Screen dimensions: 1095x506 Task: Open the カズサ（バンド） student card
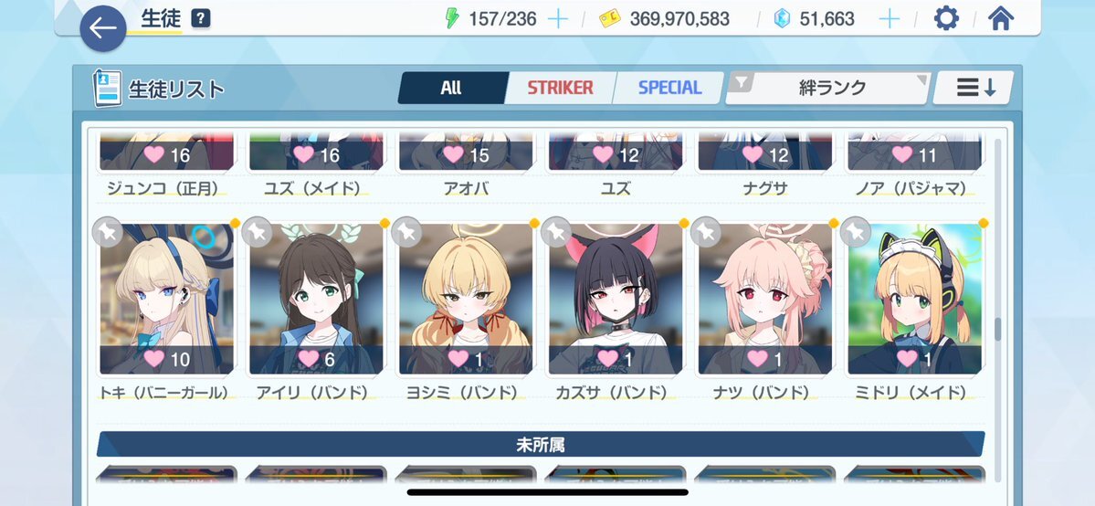616,300
